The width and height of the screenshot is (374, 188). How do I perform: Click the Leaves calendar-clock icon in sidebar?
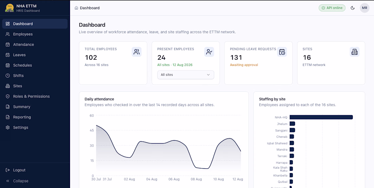(7, 55)
